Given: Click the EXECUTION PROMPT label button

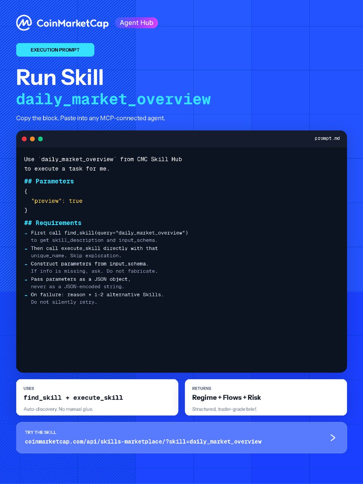Looking at the screenshot, I should point(55,50).
